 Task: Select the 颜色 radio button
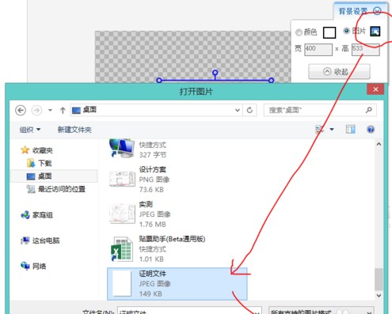point(299,32)
